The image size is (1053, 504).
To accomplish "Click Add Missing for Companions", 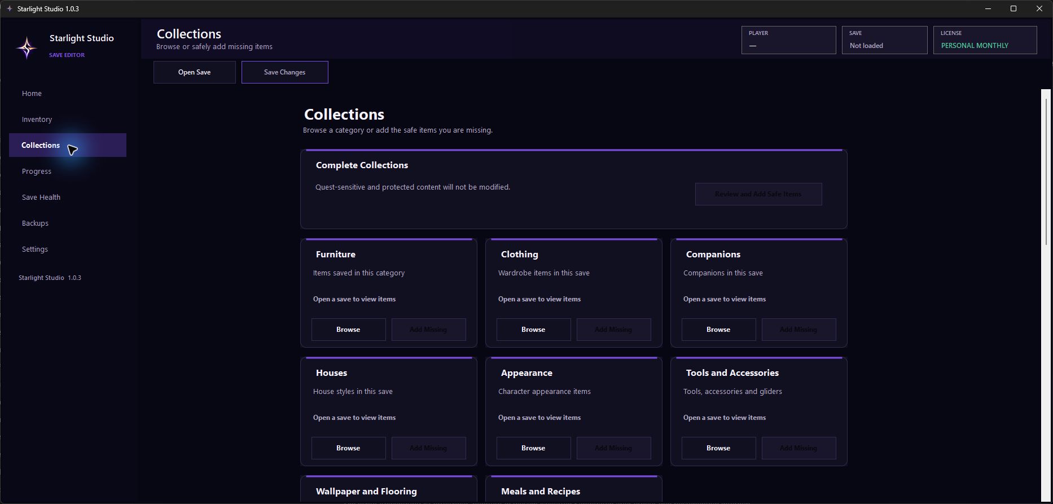I will point(799,330).
